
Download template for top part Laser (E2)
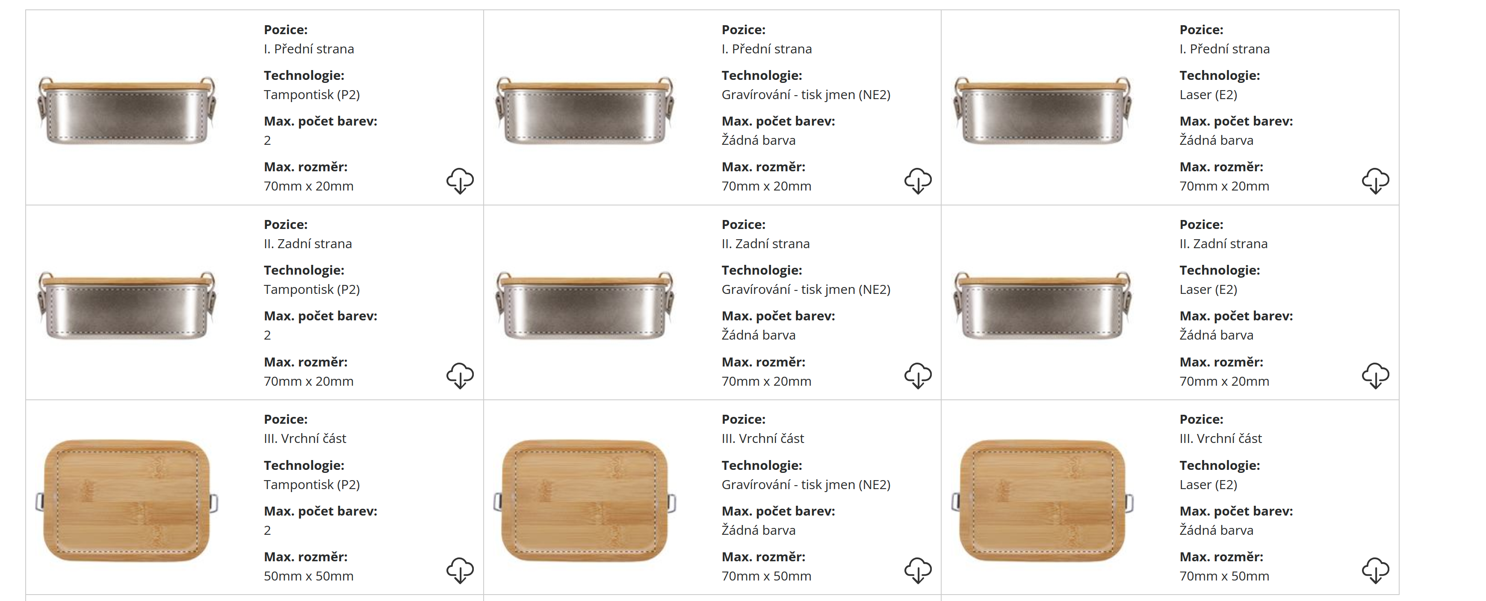(x=1375, y=571)
